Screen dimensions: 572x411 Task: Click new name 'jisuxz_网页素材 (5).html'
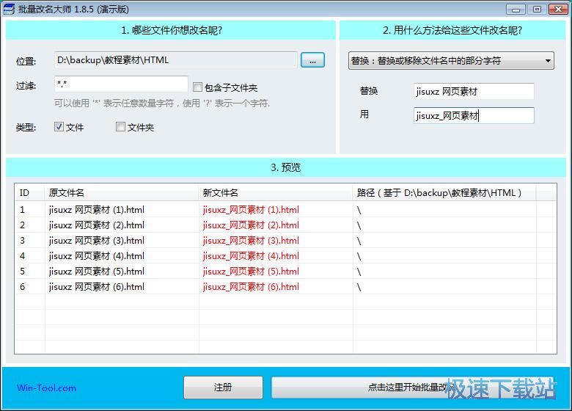click(251, 272)
